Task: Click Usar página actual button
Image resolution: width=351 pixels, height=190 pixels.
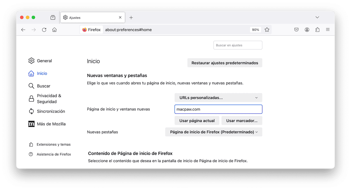Action: point(197,121)
